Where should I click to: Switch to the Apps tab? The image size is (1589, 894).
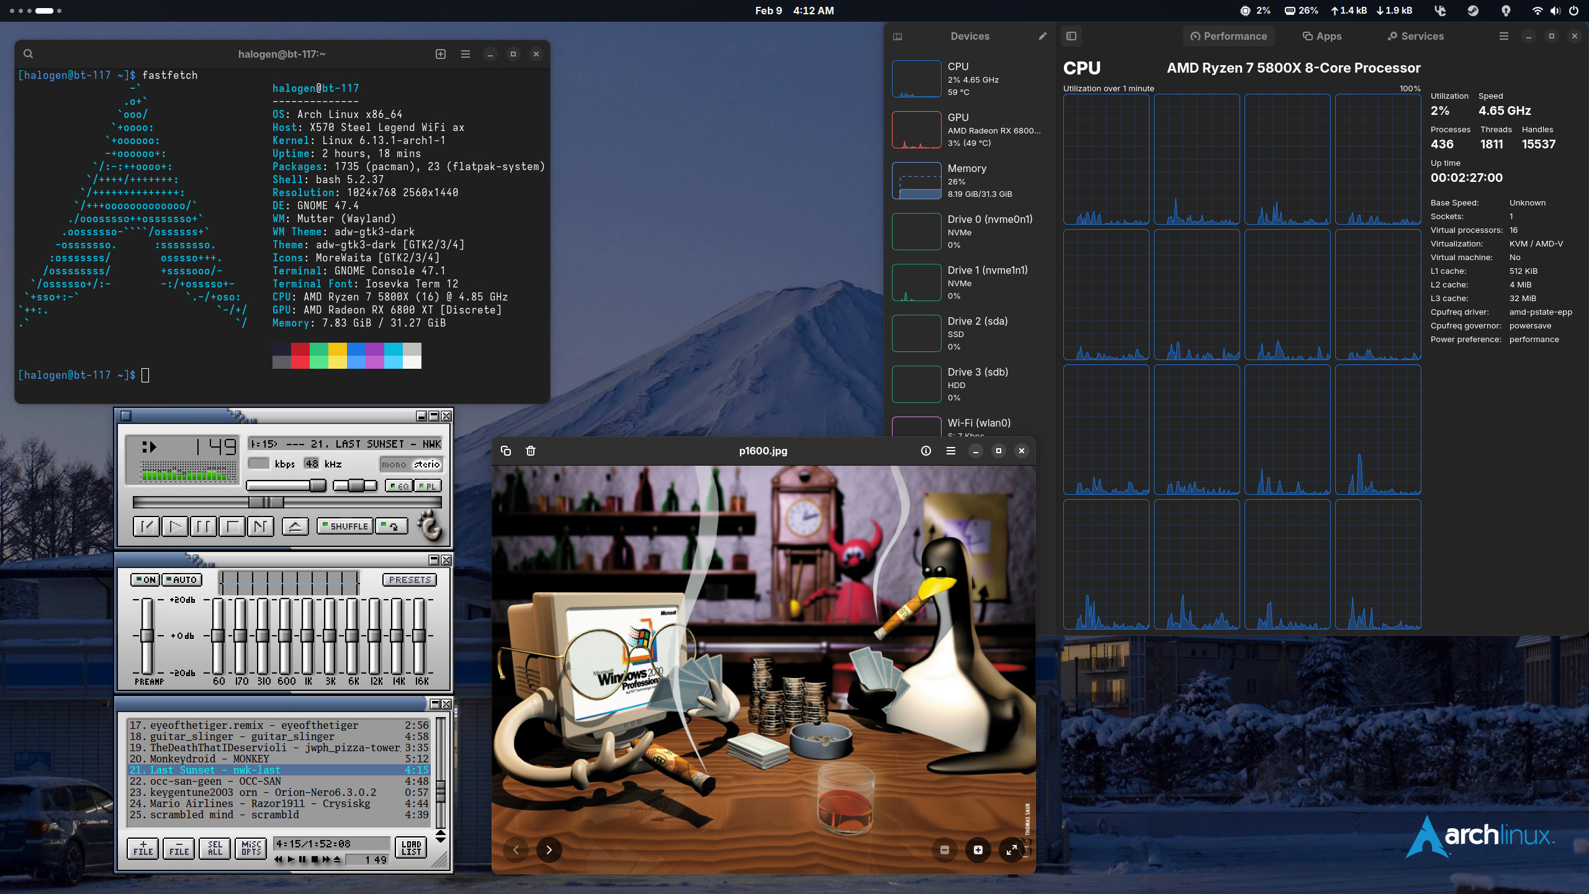(x=1321, y=36)
